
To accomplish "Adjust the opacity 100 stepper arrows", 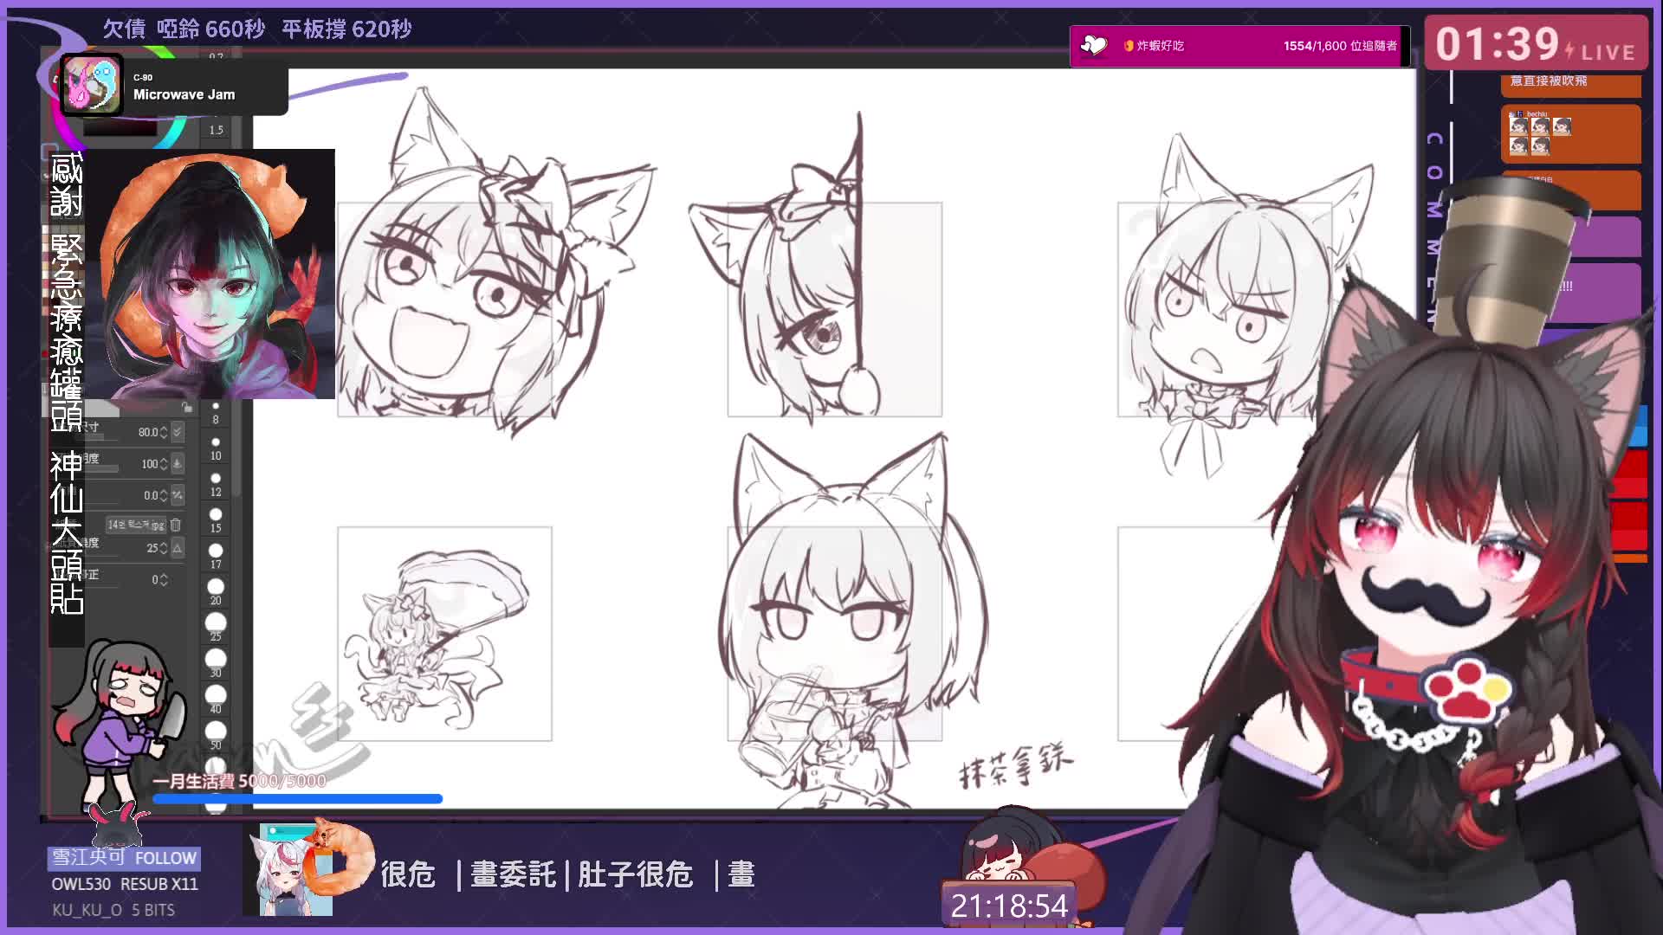I will click(x=164, y=464).
